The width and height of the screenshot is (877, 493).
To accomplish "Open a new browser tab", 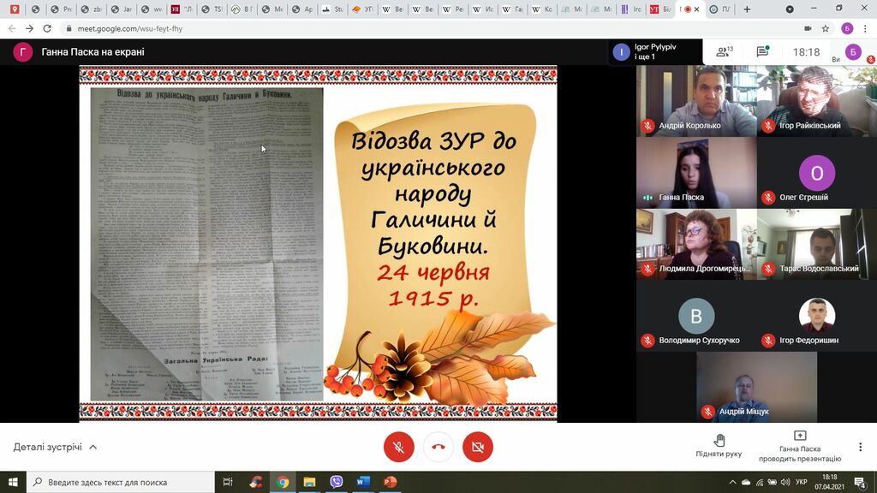I will pyautogui.click(x=747, y=9).
